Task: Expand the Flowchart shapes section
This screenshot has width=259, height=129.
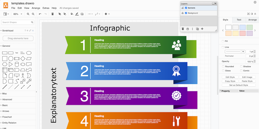Action: (7, 117)
